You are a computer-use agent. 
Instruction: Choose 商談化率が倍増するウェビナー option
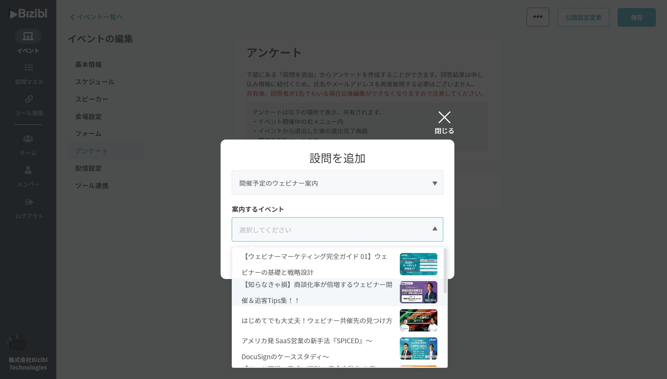(316, 292)
